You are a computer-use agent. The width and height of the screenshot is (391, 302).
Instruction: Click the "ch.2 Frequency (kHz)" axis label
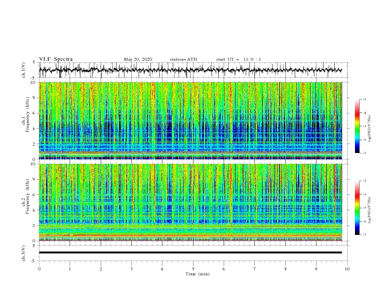coord(26,196)
